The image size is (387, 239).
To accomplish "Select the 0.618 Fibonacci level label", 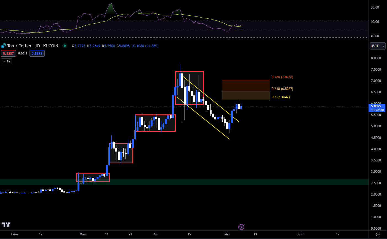I will coord(282,89).
